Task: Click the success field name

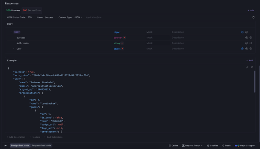Action: tap(21, 38)
